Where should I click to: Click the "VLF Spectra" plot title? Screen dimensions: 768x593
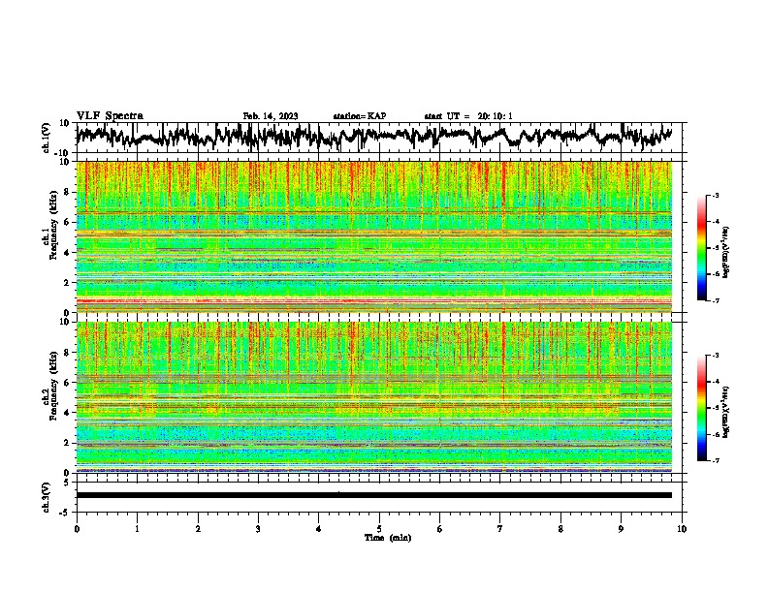click(x=110, y=116)
